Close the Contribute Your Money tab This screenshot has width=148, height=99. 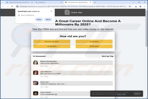click(90, 2)
